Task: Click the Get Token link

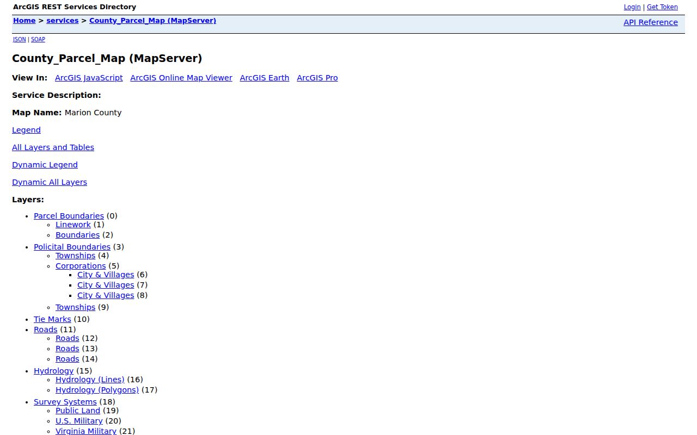Action: coord(662,7)
